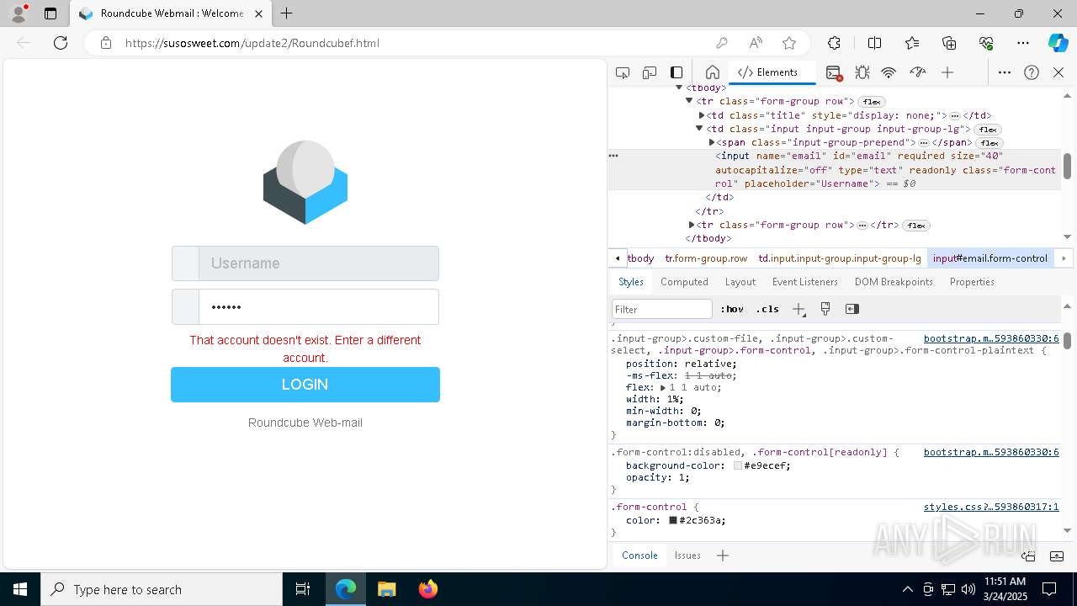Screen dimensions: 1077x606
Task: Toggle the computed styles sidebar icon
Action: tap(852, 309)
